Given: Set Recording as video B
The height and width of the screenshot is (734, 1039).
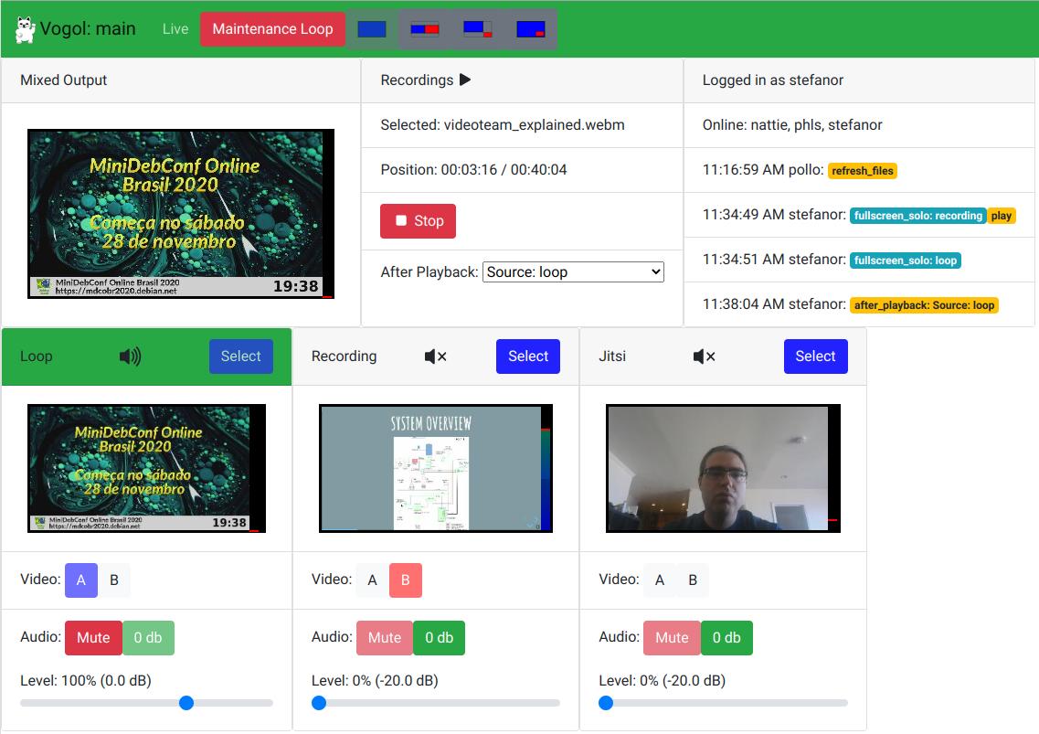Looking at the screenshot, I should (x=406, y=580).
